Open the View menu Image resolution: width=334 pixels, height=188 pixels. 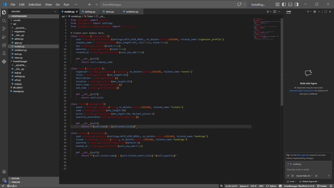click(x=48, y=4)
